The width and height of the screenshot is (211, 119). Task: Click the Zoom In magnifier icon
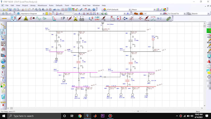(36, 10)
